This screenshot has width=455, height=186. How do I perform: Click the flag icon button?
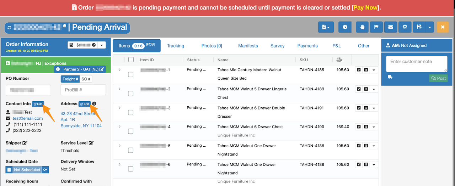[x=376, y=27]
